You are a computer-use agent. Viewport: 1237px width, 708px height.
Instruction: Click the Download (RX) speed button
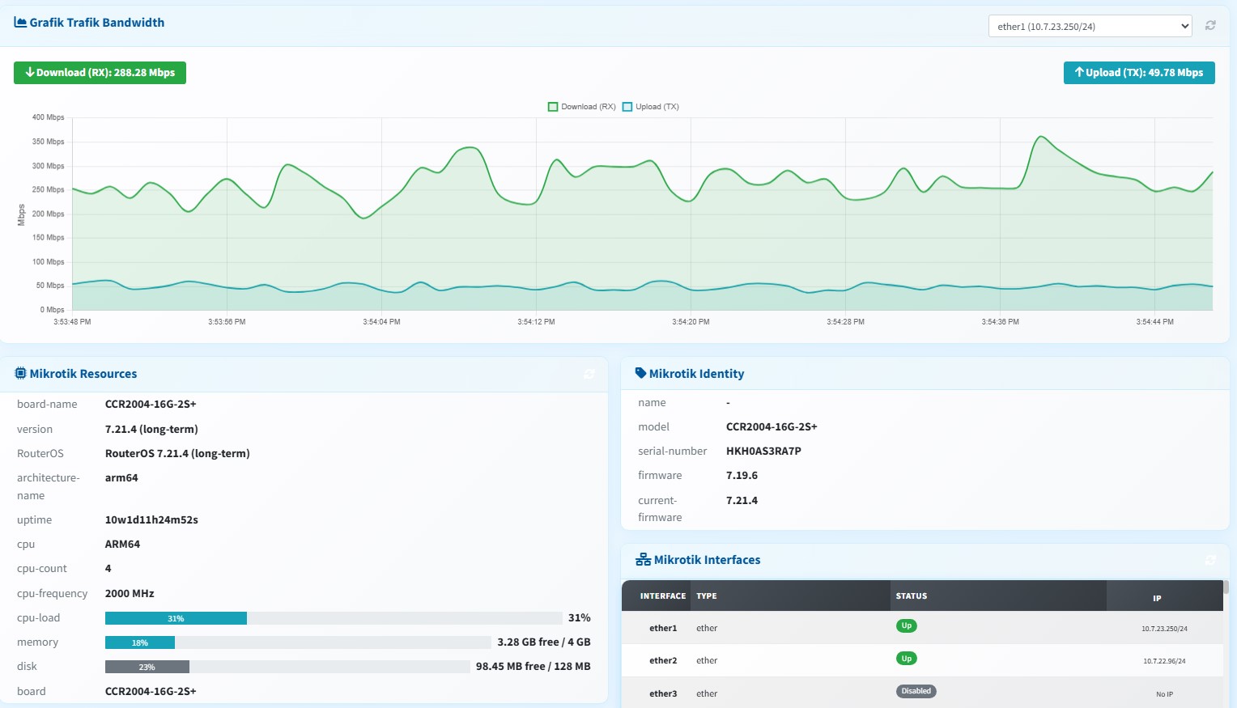pyautogui.click(x=100, y=73)
